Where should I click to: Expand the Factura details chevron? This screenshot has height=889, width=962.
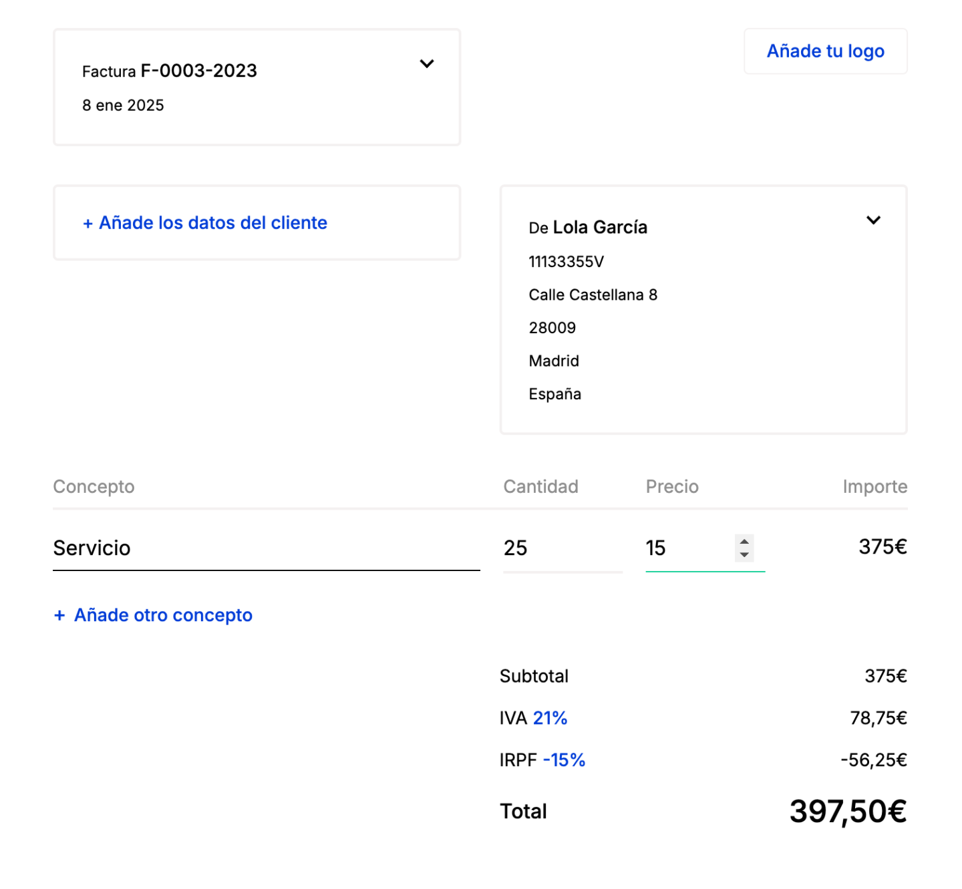click(426, 64)
